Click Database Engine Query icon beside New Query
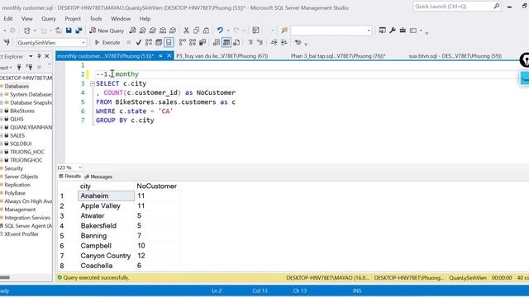This screenshot has width=529, height=297. (132, 31)
